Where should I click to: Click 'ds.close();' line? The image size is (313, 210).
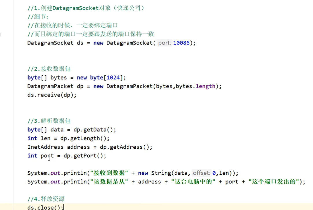point(45,207)
